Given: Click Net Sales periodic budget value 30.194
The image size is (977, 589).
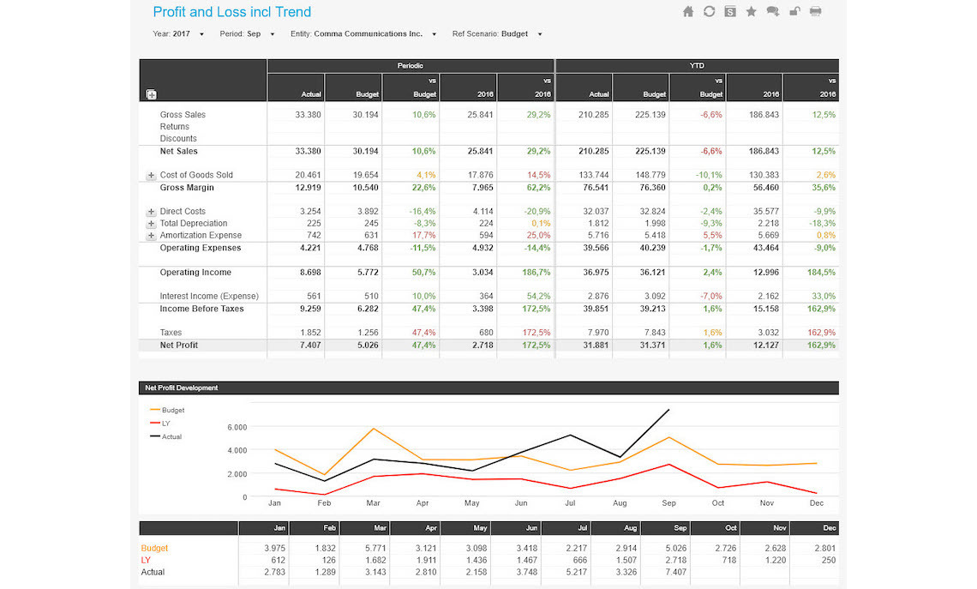Looking at the screenshot, I should [365, 151].
